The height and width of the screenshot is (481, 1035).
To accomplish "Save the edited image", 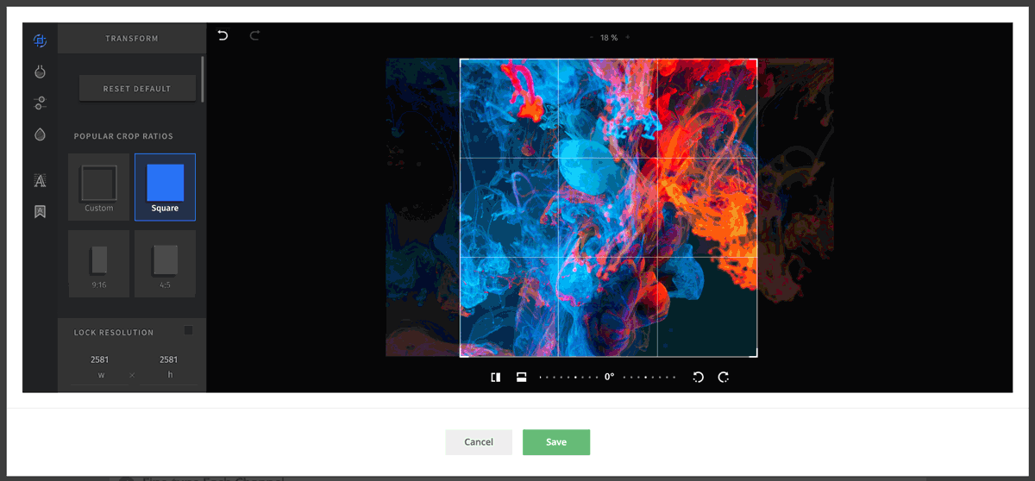I will click(555, 442).
